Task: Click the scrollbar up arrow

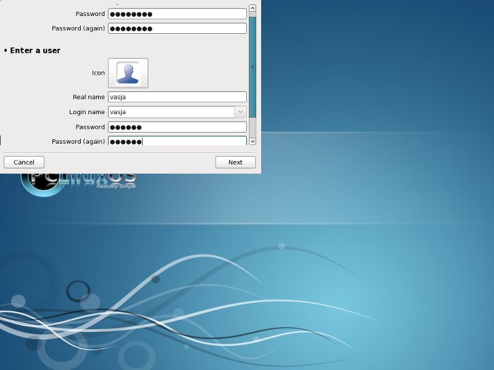Action: coord(252,8)
